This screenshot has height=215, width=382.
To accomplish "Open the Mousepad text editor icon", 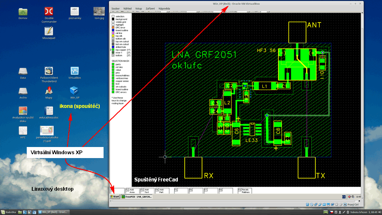I will pyautogui.click(x=49, y=31).
